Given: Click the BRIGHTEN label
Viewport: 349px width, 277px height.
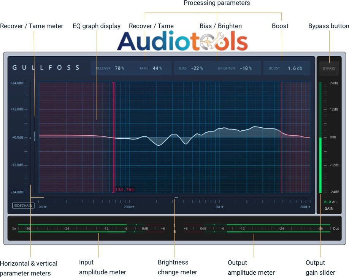Looking at the screenshot, I should coord(226,68).
